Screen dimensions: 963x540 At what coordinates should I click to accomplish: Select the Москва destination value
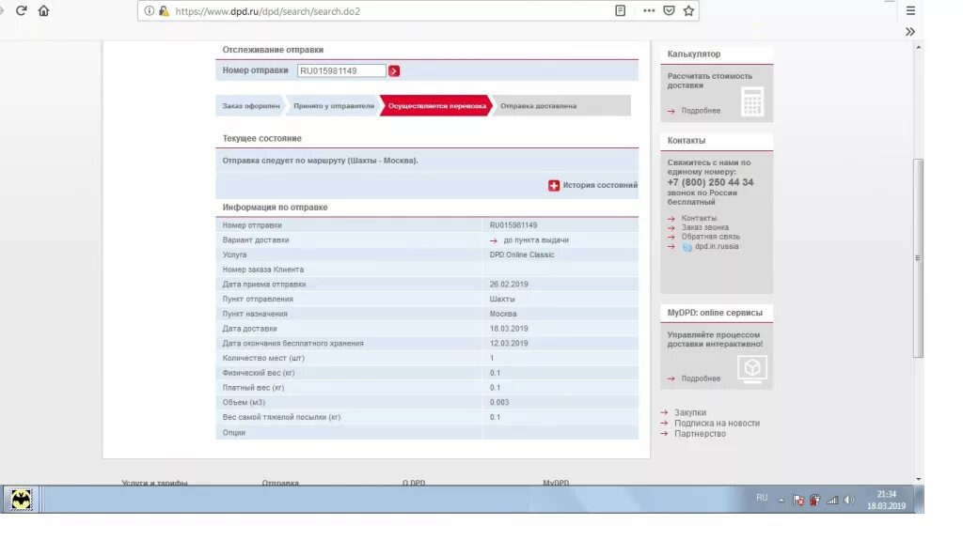coord(503,314)
